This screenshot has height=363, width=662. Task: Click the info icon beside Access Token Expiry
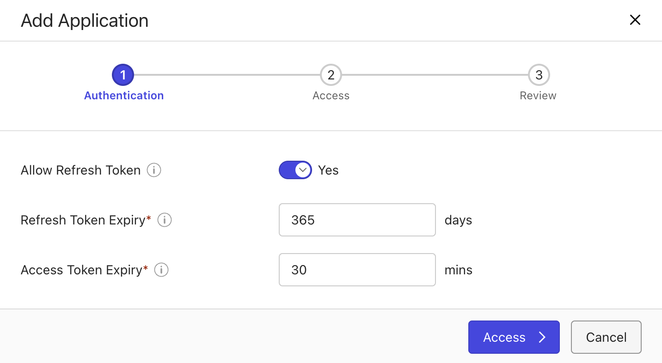tap(161, 270)
